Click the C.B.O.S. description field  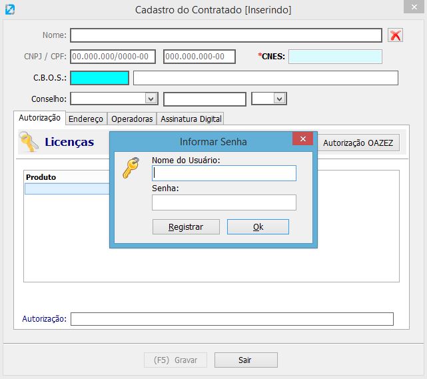pyautogui.click(x=266, y=78)
